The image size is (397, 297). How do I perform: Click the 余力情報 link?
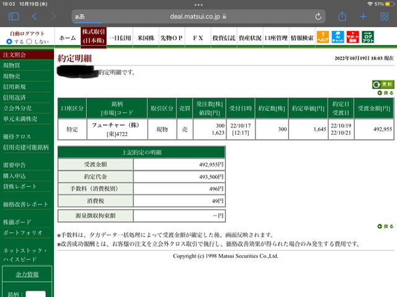click(x=27, y=274)
